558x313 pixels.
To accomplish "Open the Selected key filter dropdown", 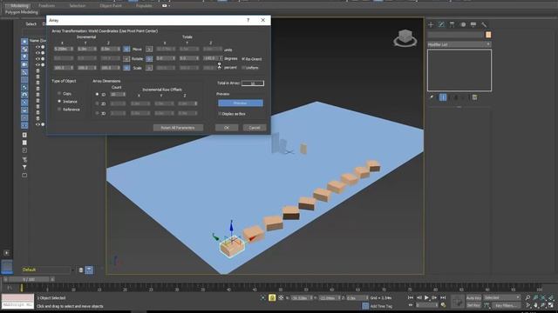I will pos(502,297).
